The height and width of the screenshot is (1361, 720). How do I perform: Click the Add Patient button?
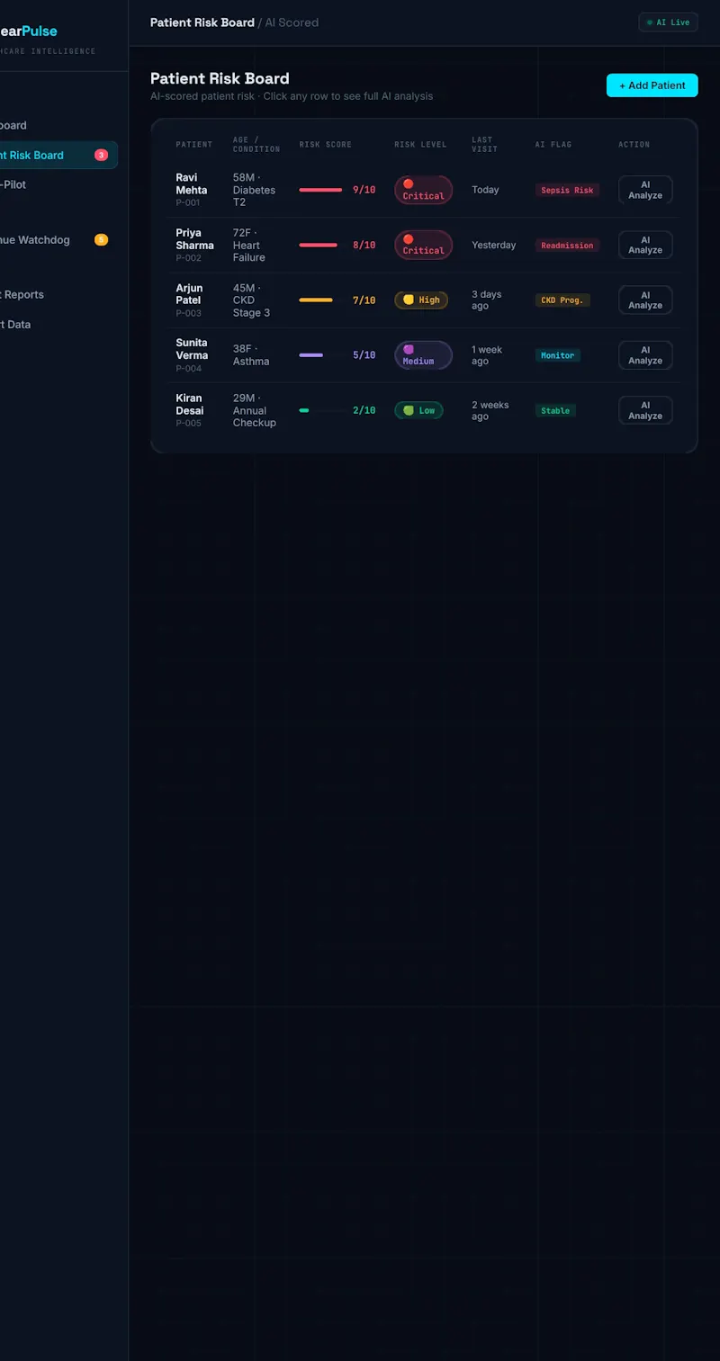tap(652, 85)
